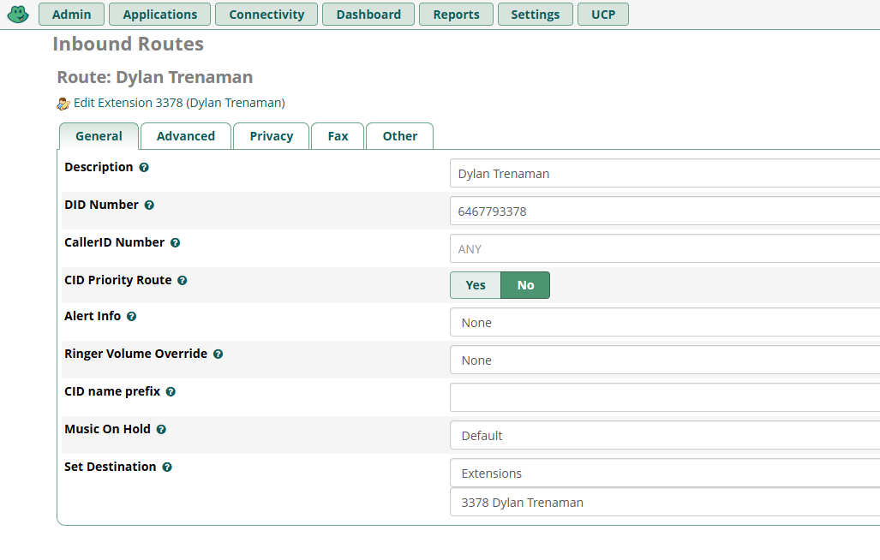This screenshot has width=880, height=560.
Task: Show help for CallerID Number
Action: [176, 242]
